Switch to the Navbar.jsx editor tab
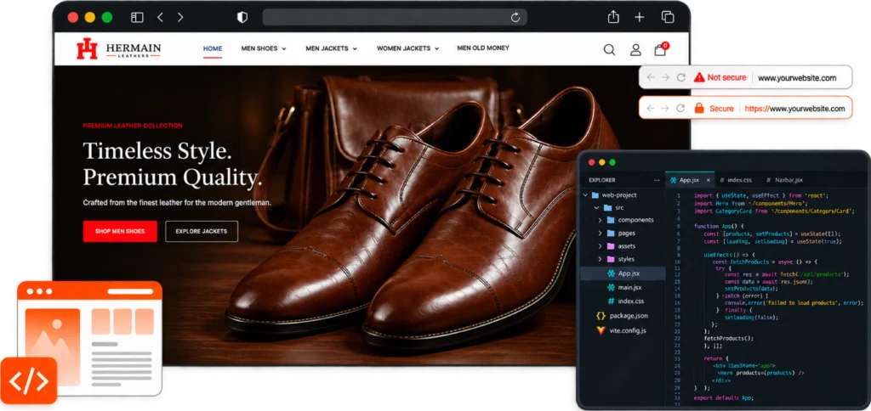 (x=784, y=180)
